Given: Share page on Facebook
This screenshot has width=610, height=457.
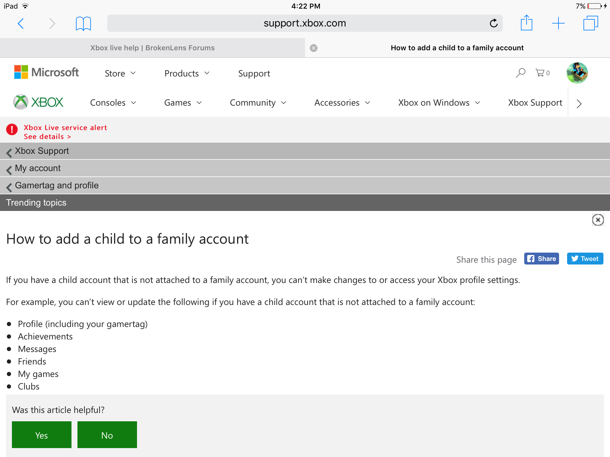Looking at the screenshot, I should coord(541,259).
